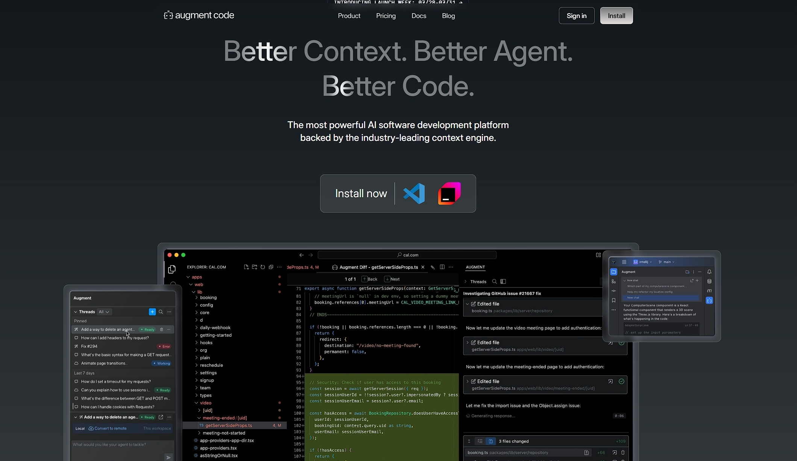The height and width of the screenshot is (461, 797).
Task: Click the send arrow in agent prompt box
Action: click(x=169, y=457)
